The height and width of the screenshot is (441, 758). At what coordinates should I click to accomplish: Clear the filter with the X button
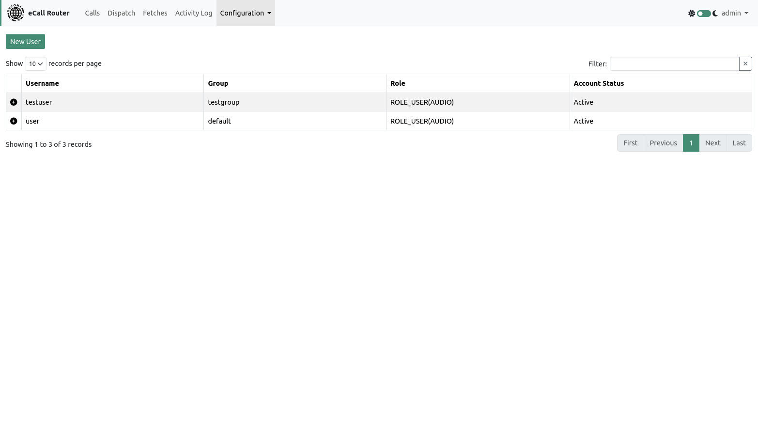pyautogui.click(x=745, y=64)
